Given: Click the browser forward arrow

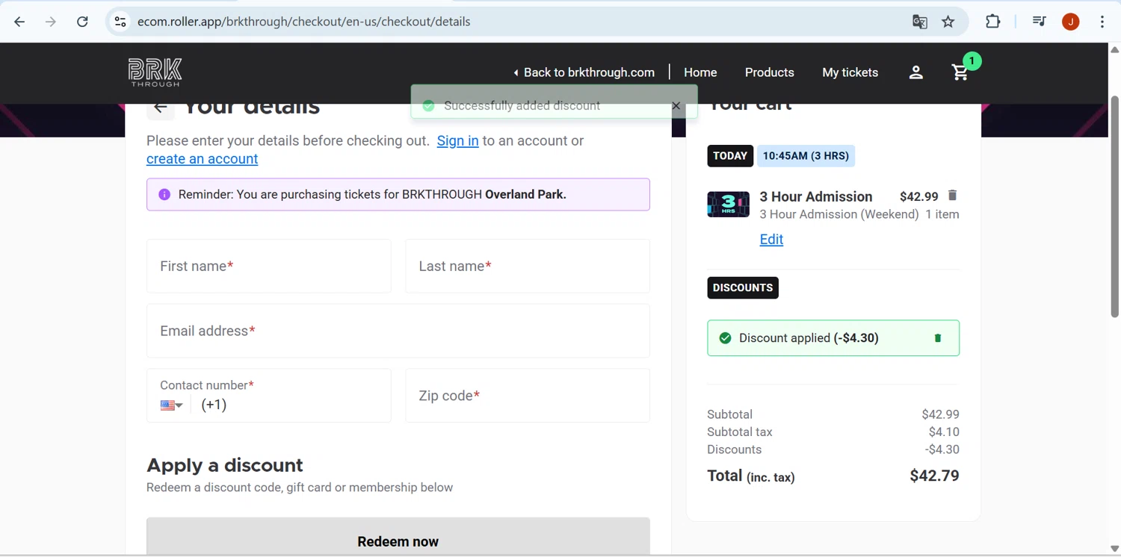Looking at the screenshot, I should click(51, 22).
